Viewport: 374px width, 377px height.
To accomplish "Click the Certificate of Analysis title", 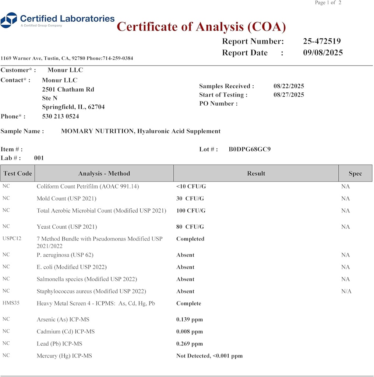I will 201,27.
